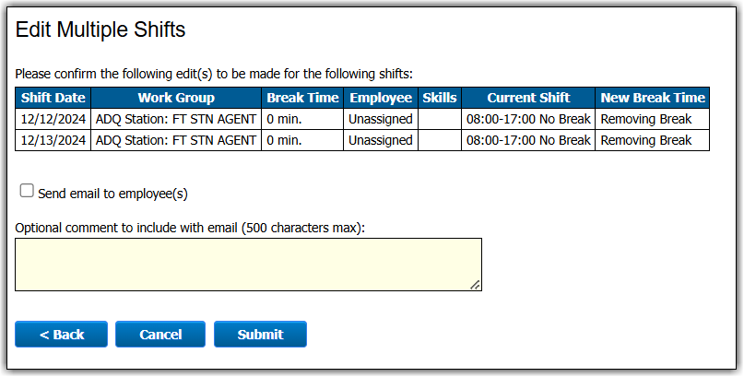
Task: Click the Back button
Action: pyautogui.click(x=61, y=335)
